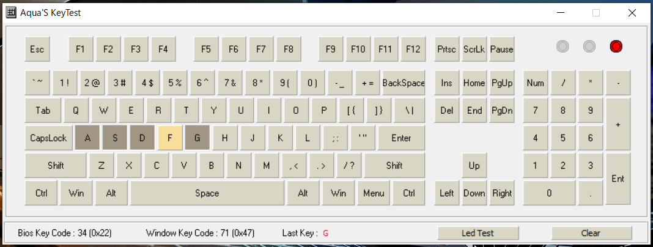Image resolution: width=653 pixels, height=247 pixels.
Task: Select the Menu key
Action: [373, 193]
